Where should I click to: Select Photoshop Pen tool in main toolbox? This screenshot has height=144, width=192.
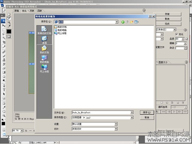[4, 85]
